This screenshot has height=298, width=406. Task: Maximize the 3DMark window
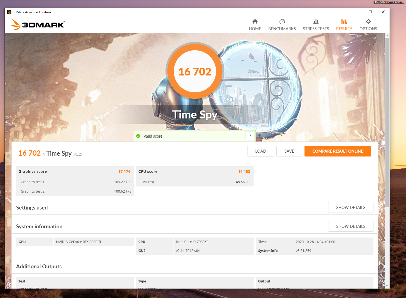pyautogui.click(x=370, y=12)
